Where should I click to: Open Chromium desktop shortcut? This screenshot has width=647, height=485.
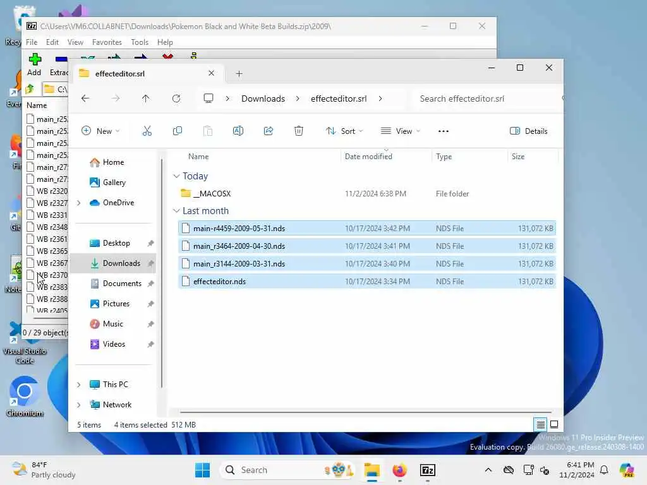coord(25,397)
